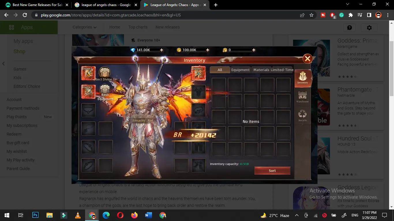Open the ad blocker extension with badge 5
This screenshot has width=394, height=221.
pyautogui.click(x=333, y=15)
